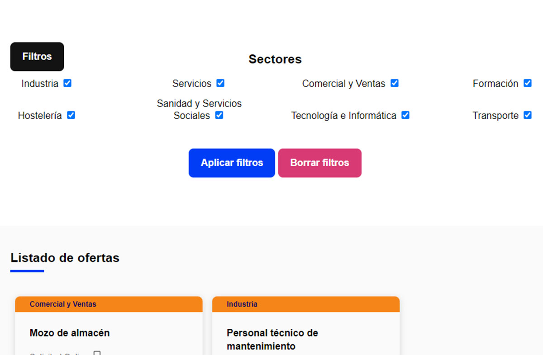Disable the Comercial y Ventas checkbox

click(395, 83)
